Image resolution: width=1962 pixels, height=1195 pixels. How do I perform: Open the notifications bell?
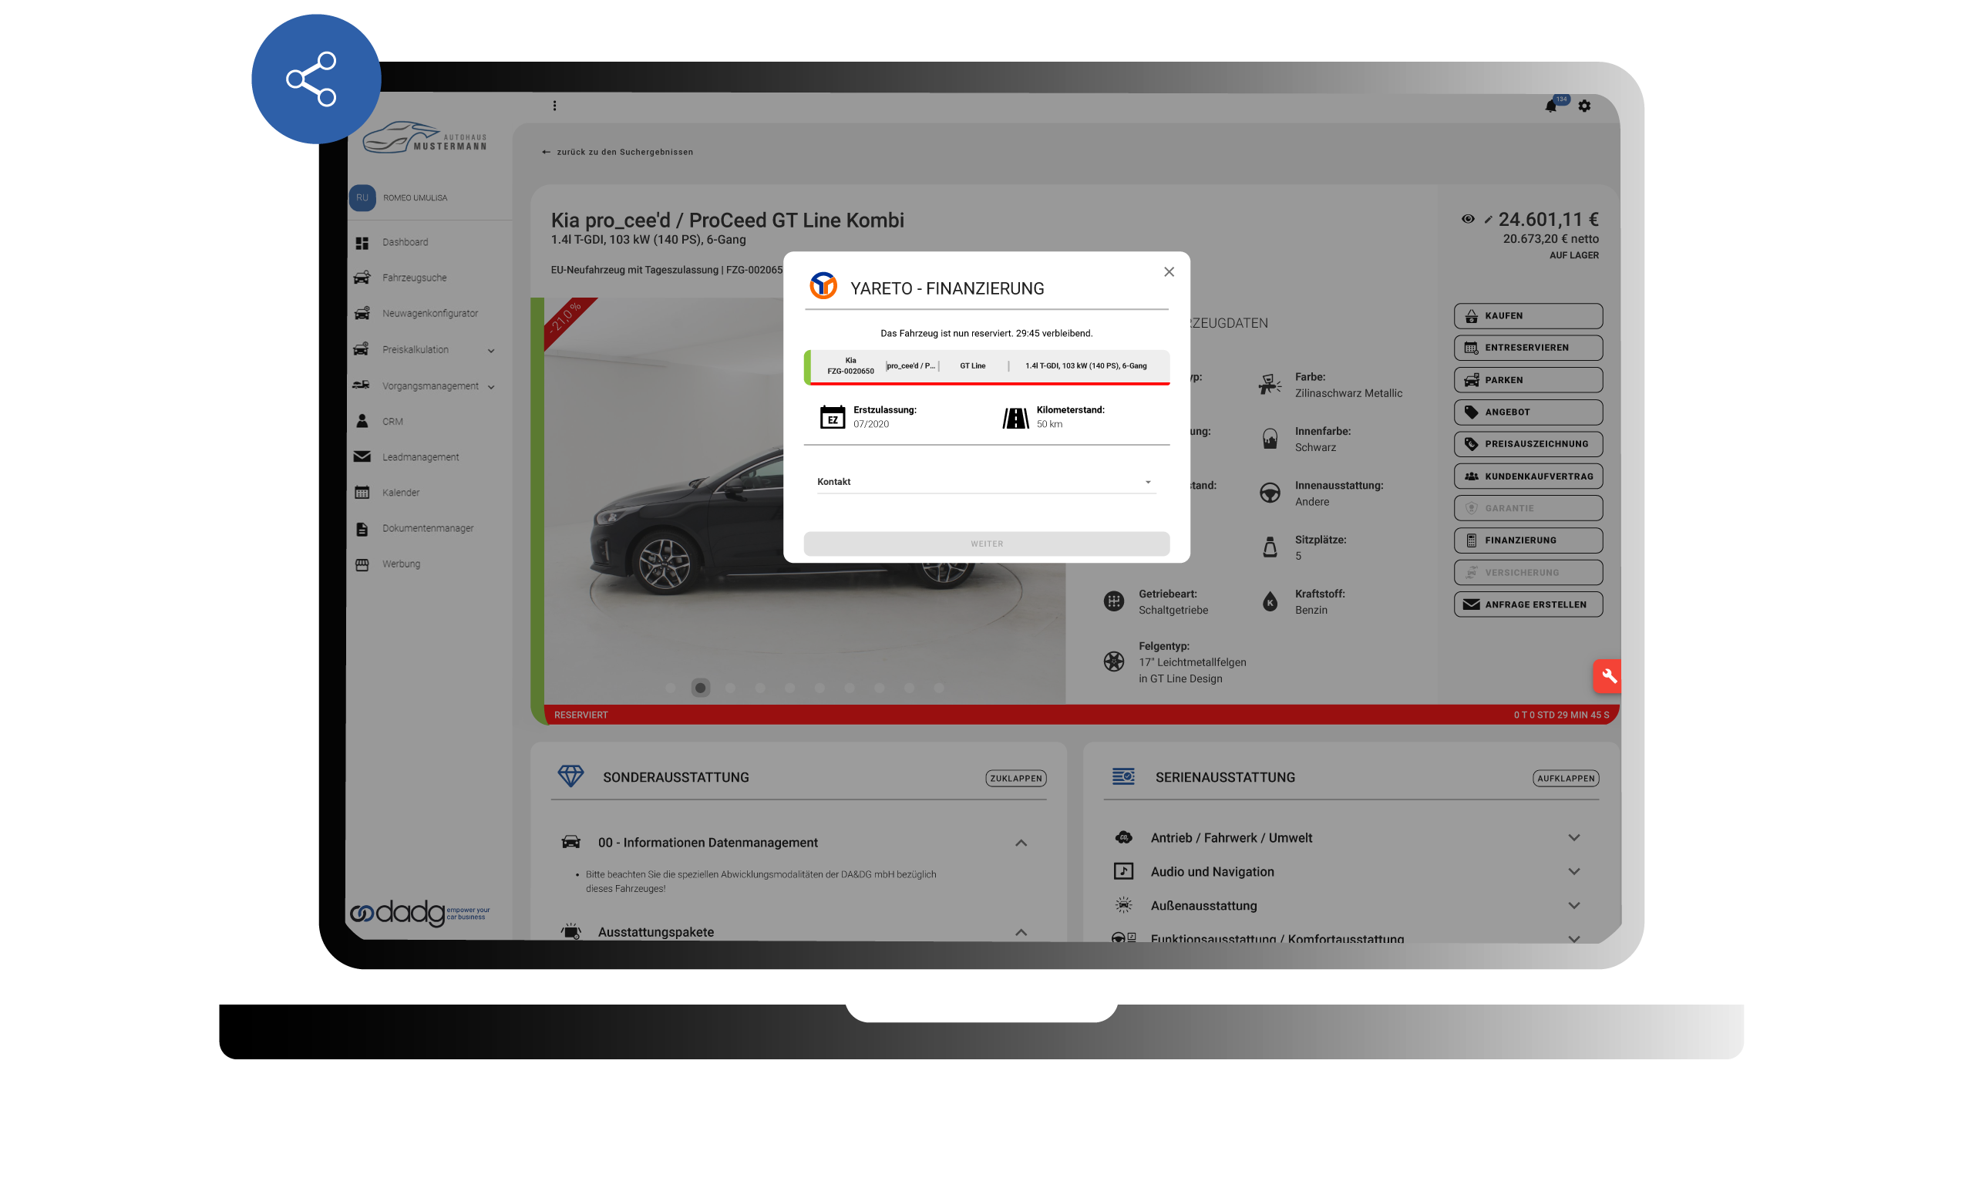click(x=1550, y=106)
